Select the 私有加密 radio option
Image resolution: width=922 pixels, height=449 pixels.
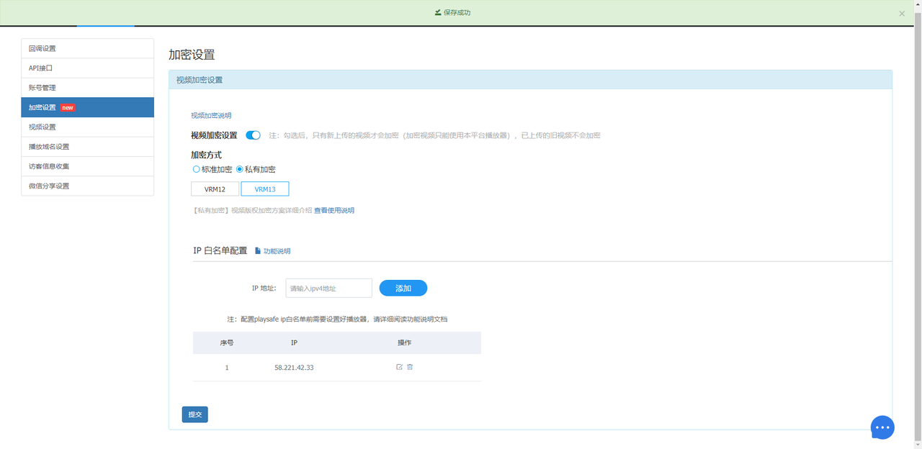pos(240,169)
